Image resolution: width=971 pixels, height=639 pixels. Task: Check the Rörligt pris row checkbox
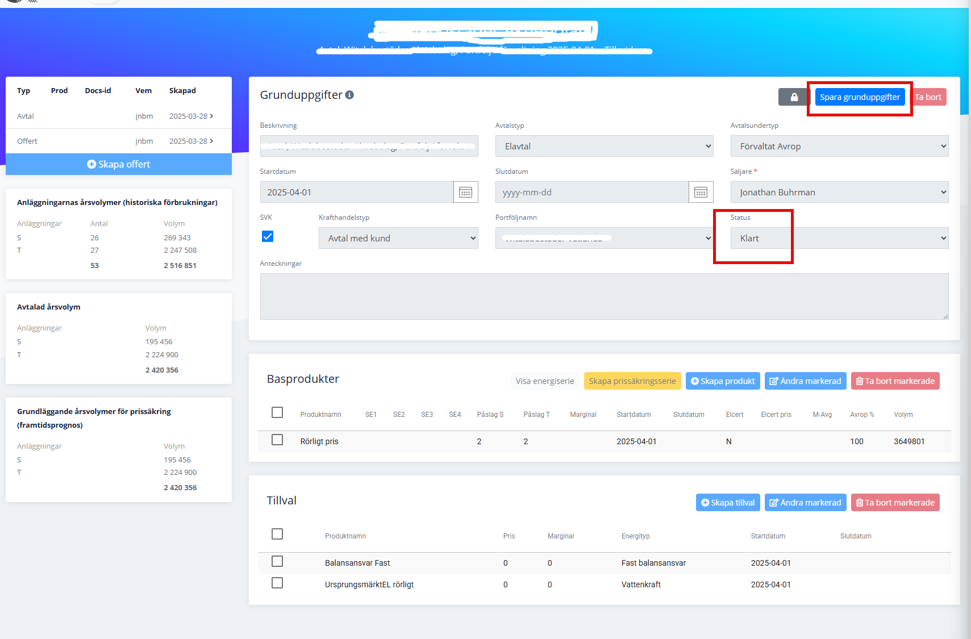tap(277, 440)
